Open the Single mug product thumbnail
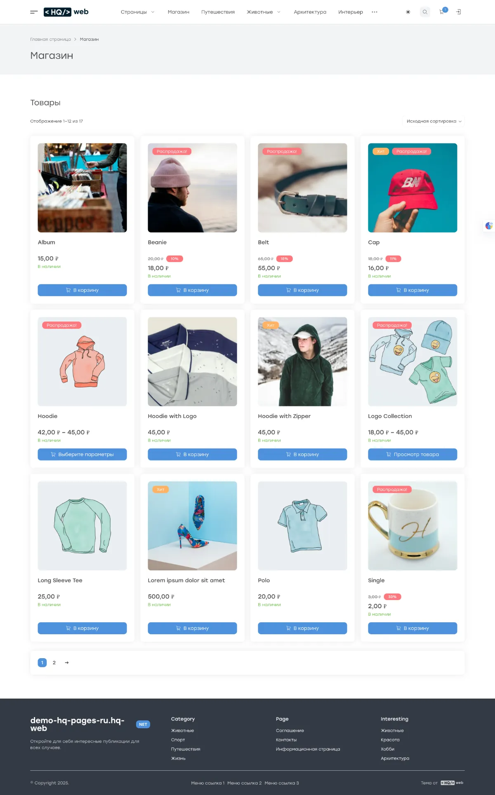This screenshot has width=495, height=795. pyautogui.click(x=412, y=526)
